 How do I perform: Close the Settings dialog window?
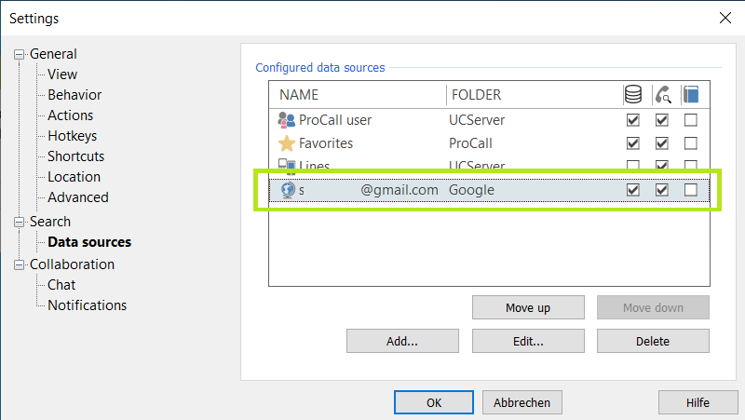[x=725, y=16]
